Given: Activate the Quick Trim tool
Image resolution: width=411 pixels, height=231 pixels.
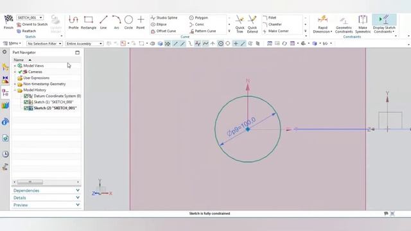Looking at the screenshot, I should [240, 24].
